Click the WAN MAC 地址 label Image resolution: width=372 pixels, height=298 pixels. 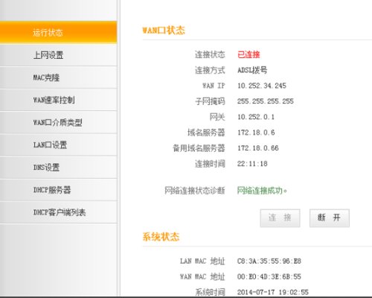(x=202, y=276)
